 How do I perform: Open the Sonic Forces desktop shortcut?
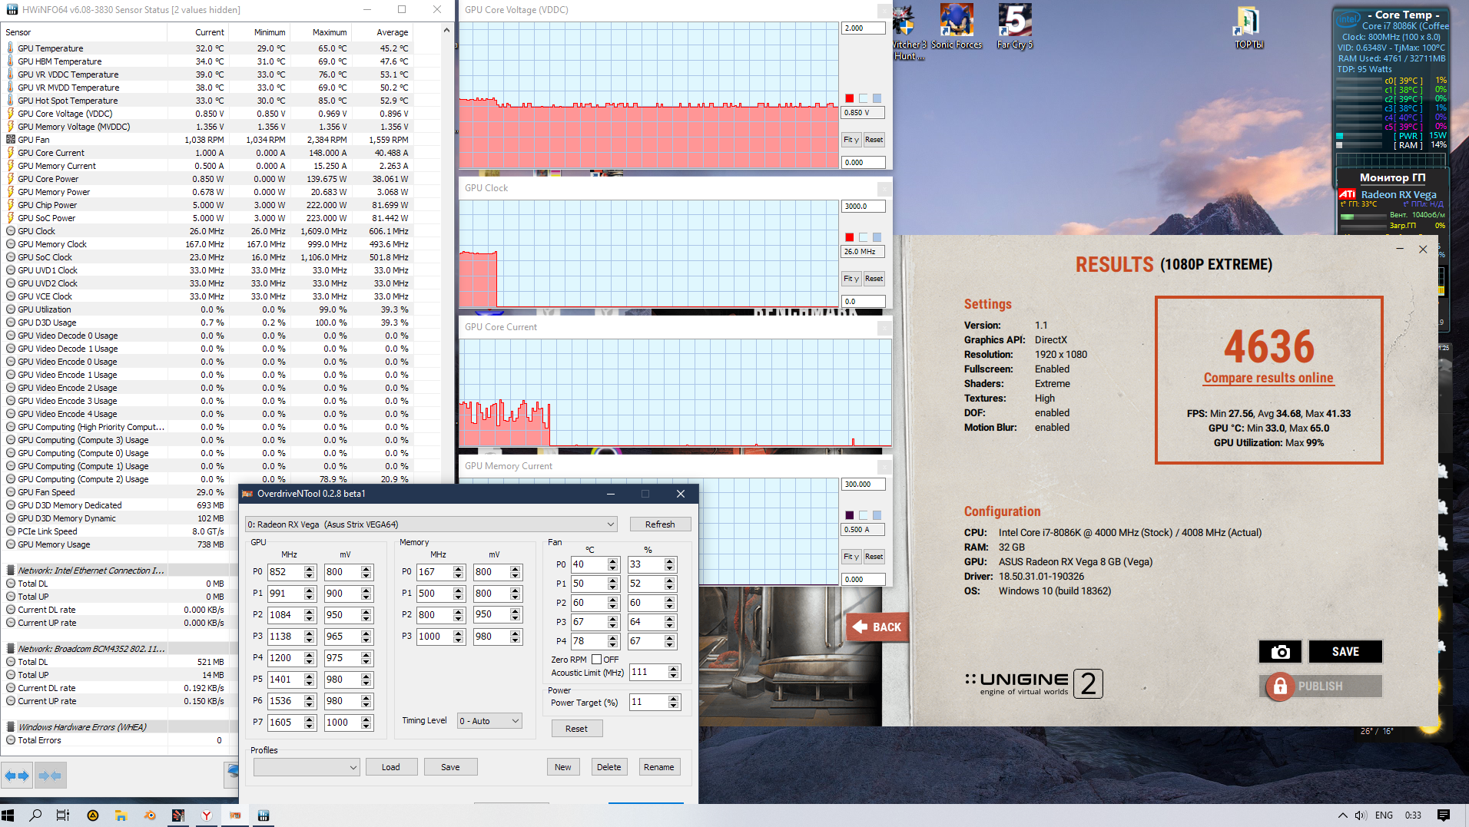(957, 27)
